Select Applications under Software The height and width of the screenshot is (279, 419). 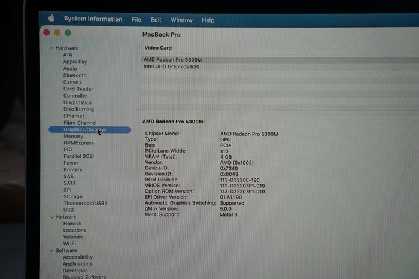coord(77,264)
